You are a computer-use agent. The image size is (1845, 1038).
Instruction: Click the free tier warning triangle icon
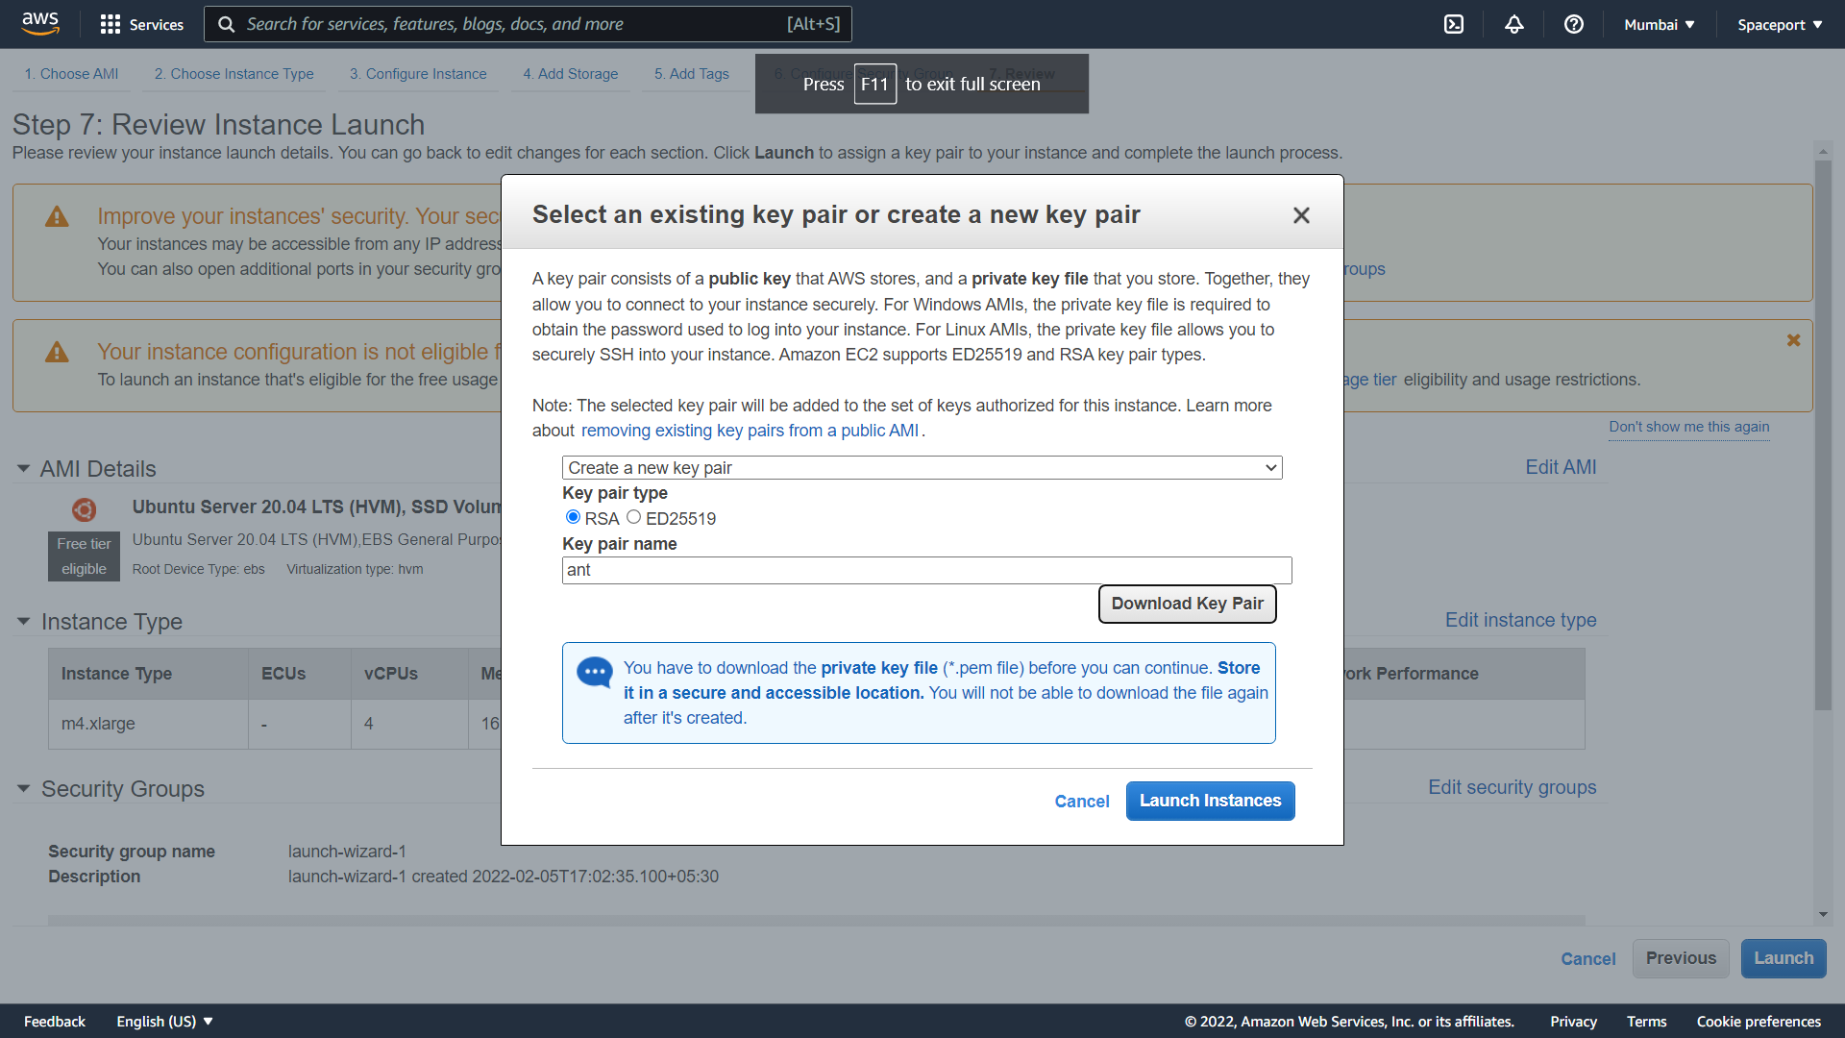pyautogui.click(x=57, y=353)
